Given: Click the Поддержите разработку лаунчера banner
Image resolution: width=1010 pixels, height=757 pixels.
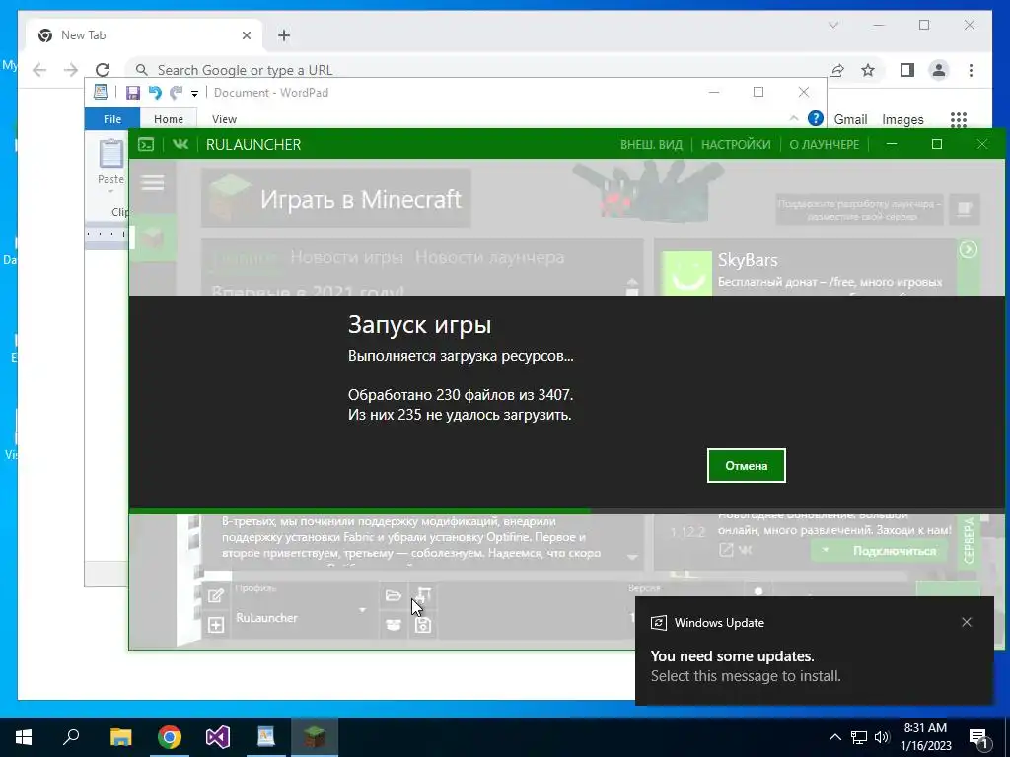Looking at the screenshot, I should pos(859,210).
